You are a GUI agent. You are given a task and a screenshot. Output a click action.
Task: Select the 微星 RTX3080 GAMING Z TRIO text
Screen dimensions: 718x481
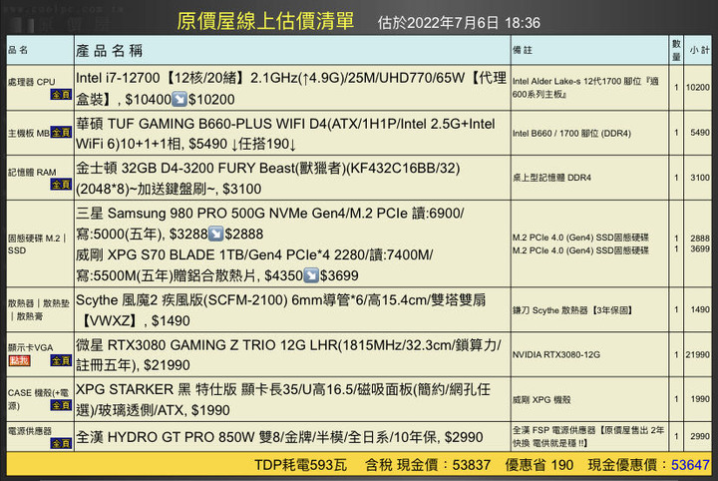[x=288, y=354]
